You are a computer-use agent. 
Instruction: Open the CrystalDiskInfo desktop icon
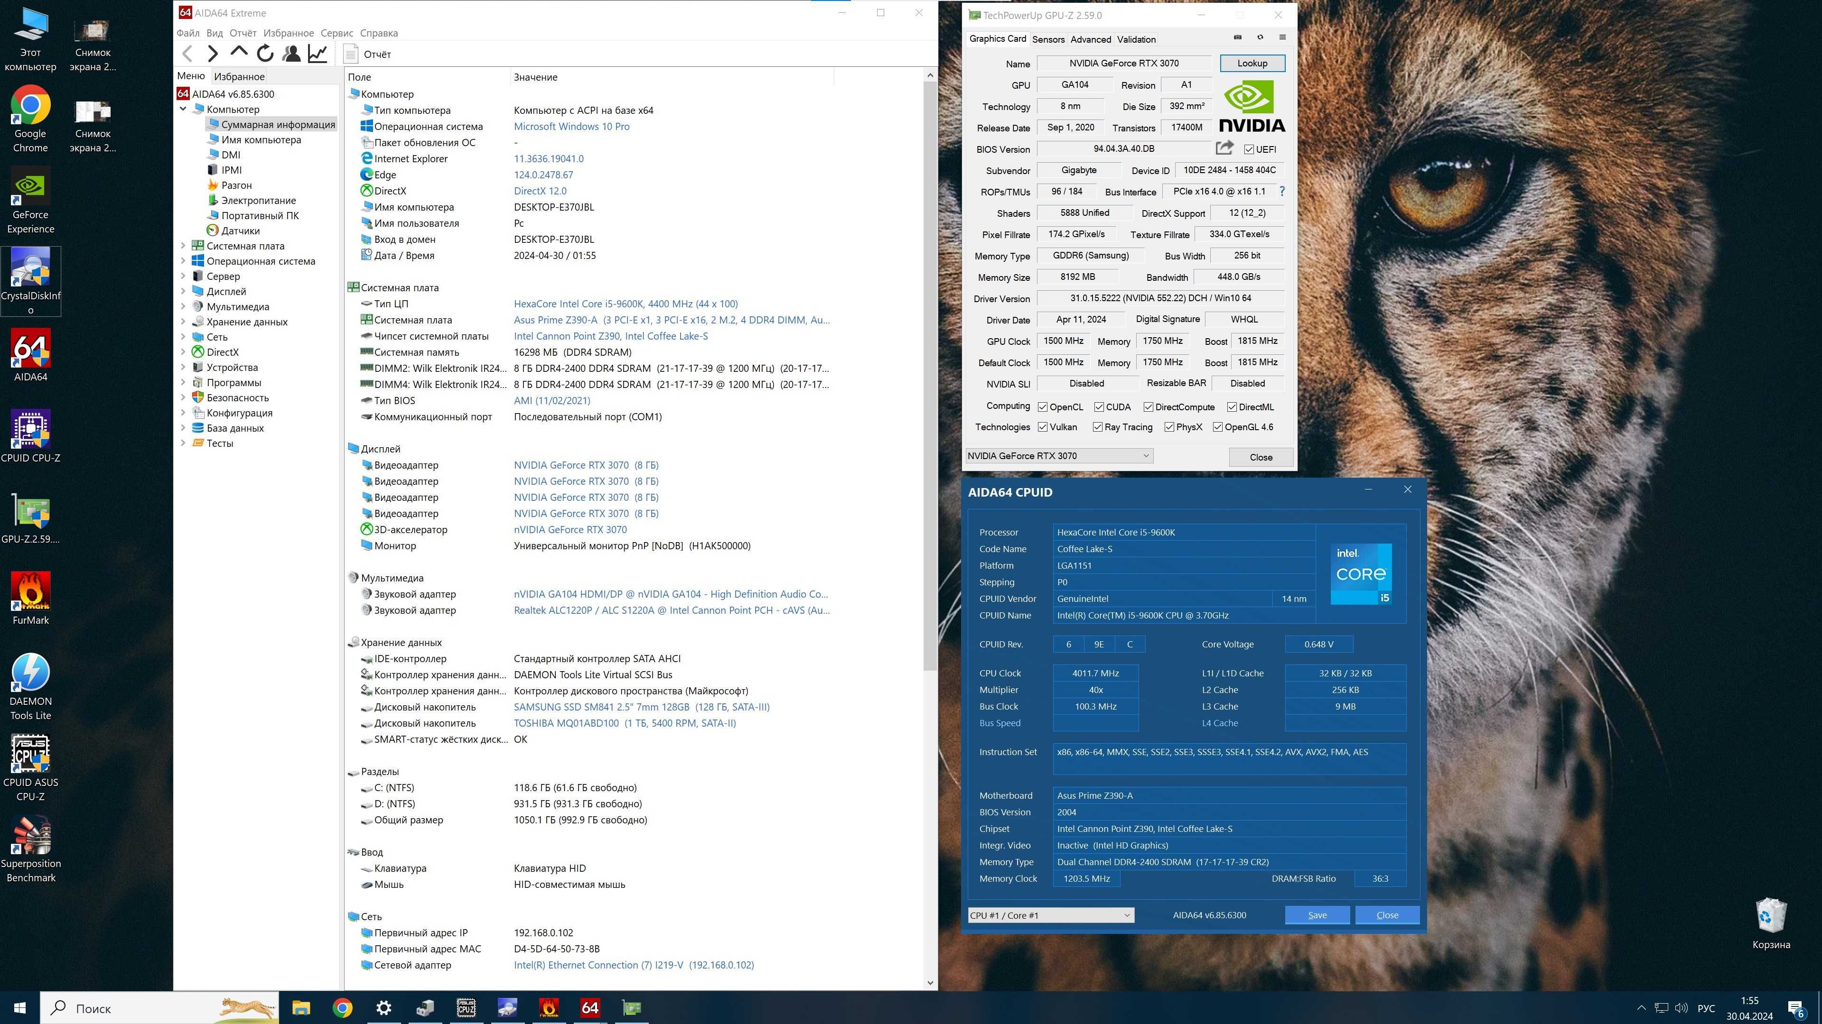30,281
